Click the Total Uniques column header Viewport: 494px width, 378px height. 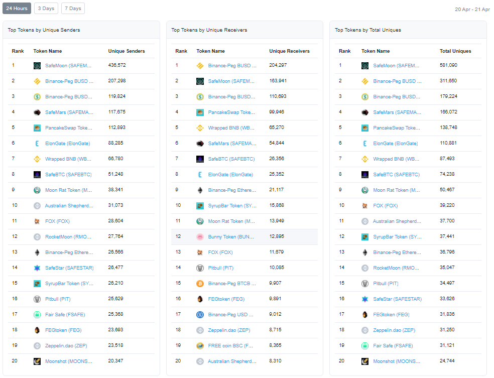point(455,51)
